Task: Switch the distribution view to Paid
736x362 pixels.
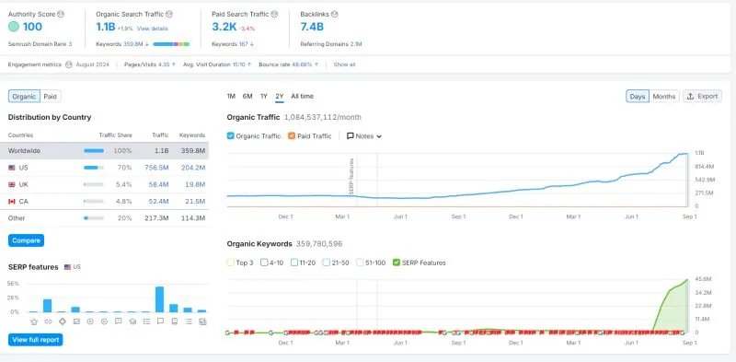Action: pos(51,97)
